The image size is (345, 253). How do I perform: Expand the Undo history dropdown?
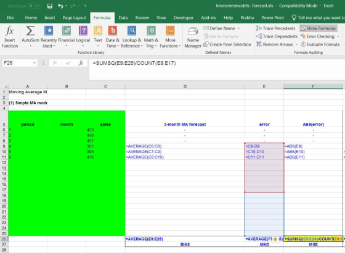[x=66, y=6]
